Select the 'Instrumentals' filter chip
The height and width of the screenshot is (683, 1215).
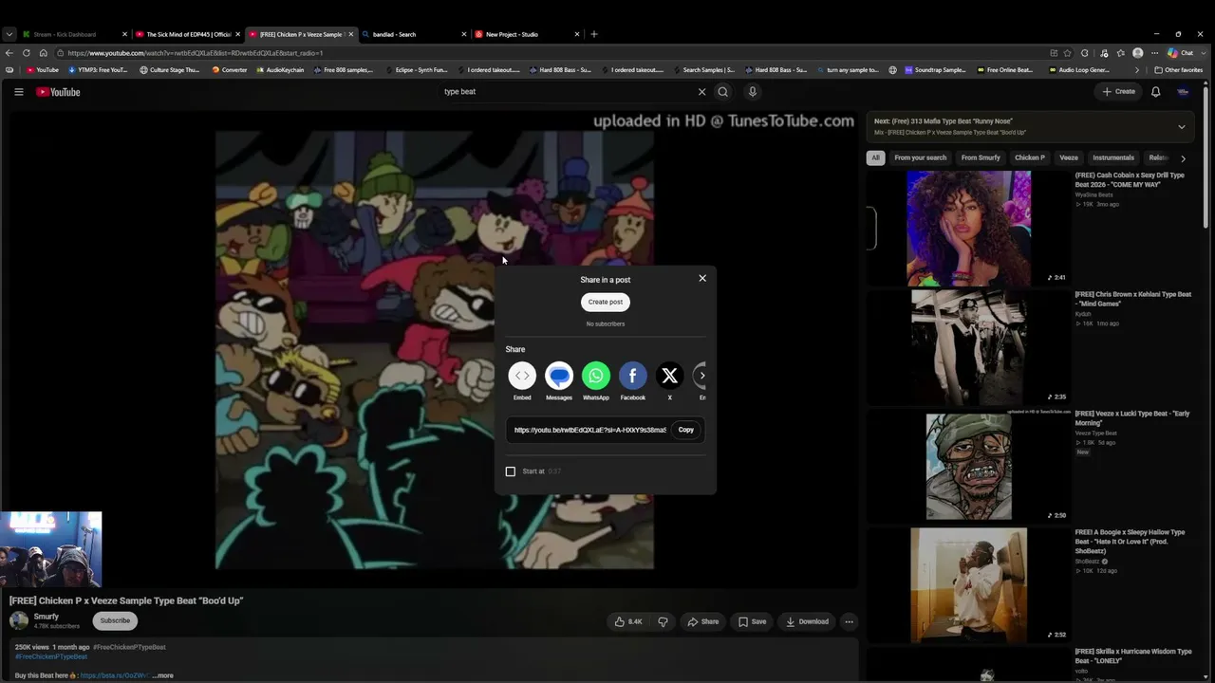pyautogui.click(x=1113, y=158)
